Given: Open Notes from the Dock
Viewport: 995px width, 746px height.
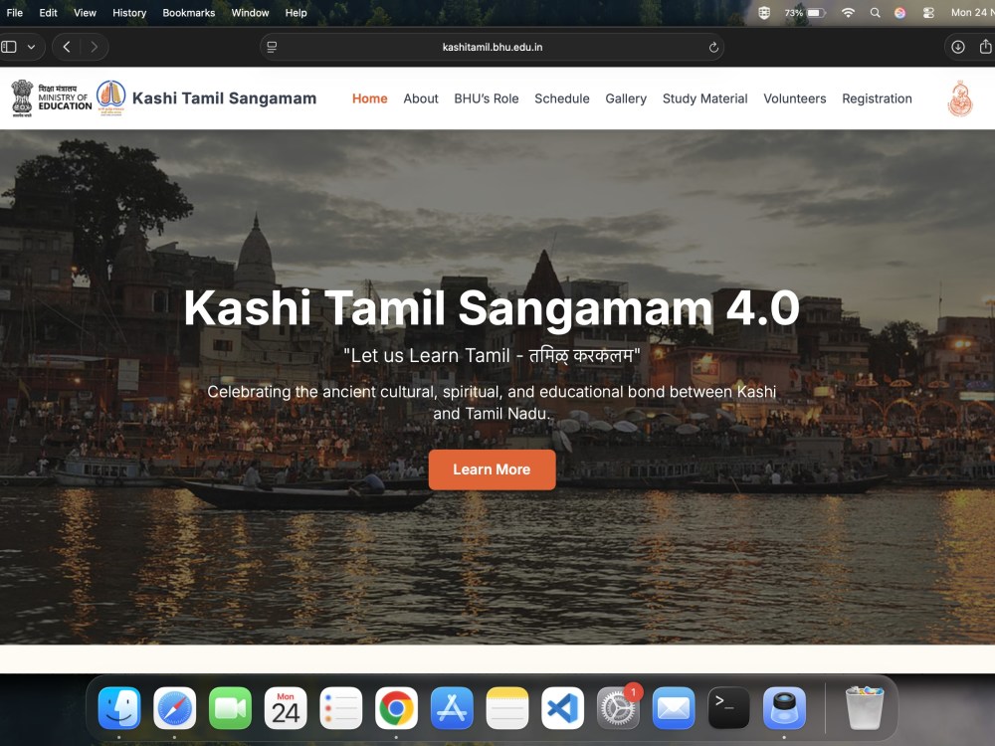Looking at the screenshot, I should (507, 708).
